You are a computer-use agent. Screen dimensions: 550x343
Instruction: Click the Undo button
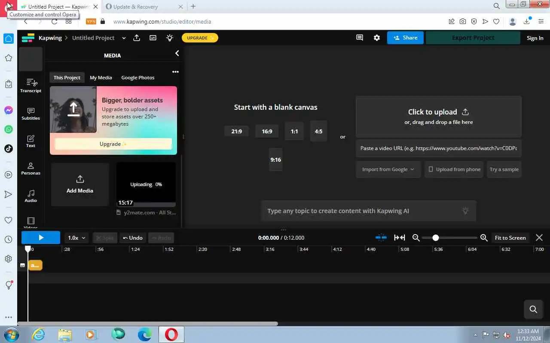pyautogui.click(x=133, y=238)
